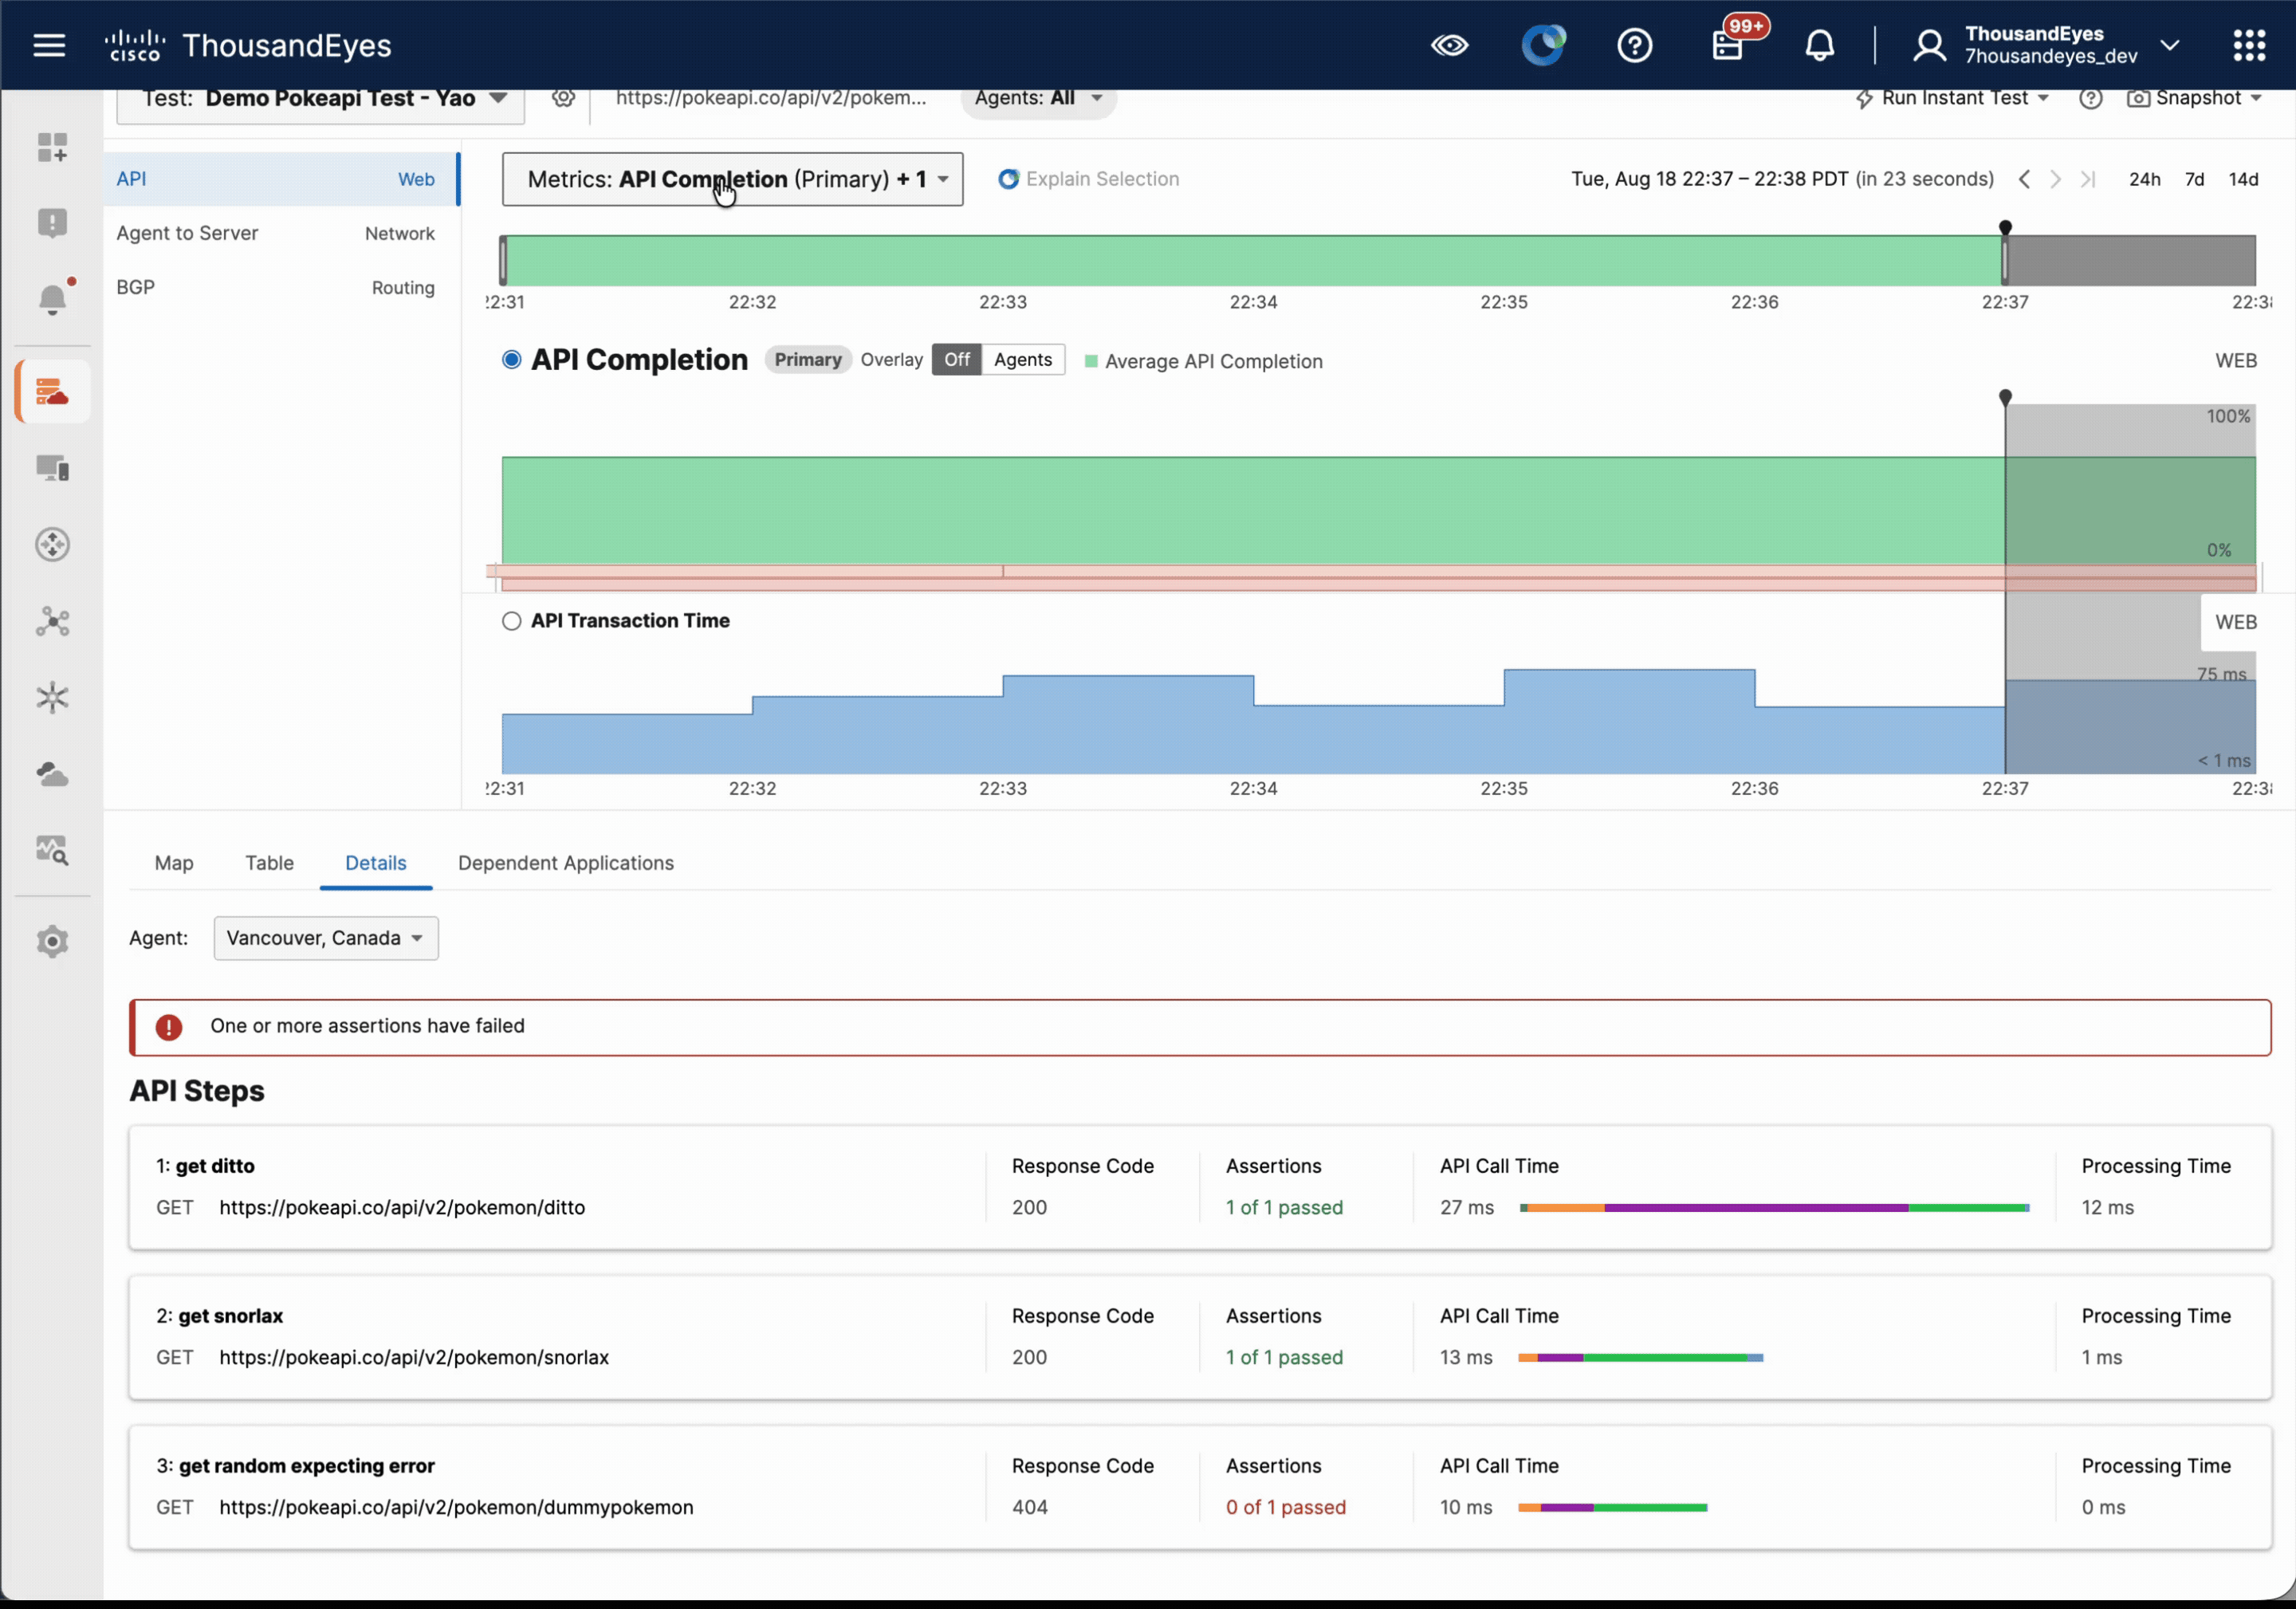Screen dimensions: 2296x1609
Task: Open the settings gear in sidebar
Action: 52,941
